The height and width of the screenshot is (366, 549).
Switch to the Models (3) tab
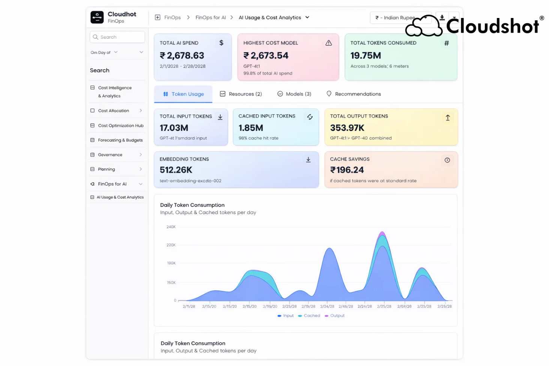[295, 94]
